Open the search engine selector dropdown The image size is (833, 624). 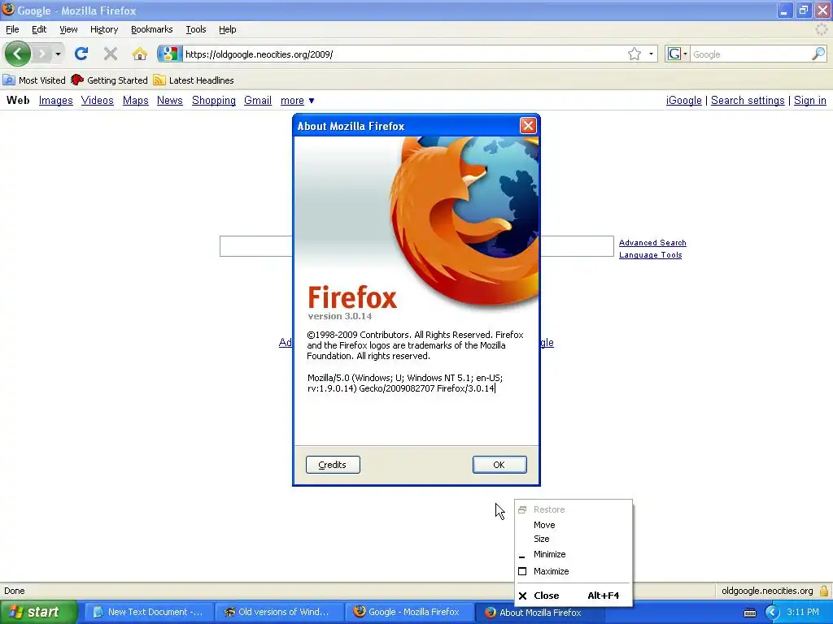click(678, 54)
